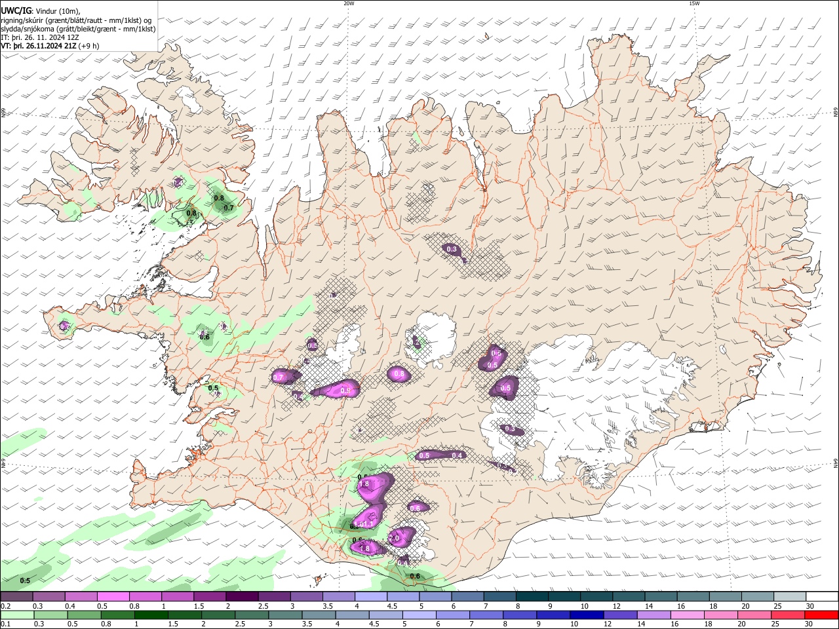Click the UWC/IG title in the header box
Viewport: 839px width, 629px height.
point(16,10)
